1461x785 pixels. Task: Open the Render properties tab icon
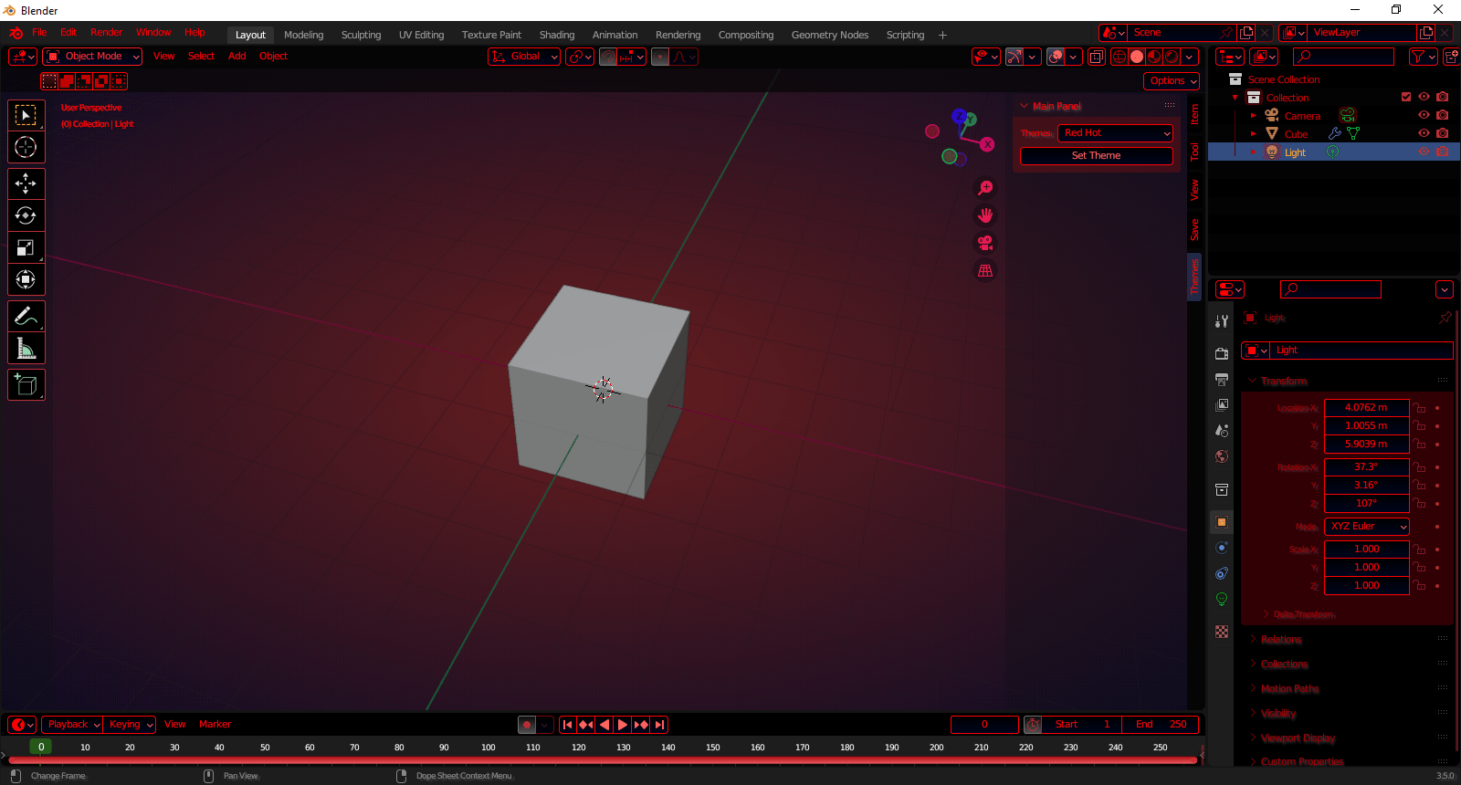(1222, 353)
